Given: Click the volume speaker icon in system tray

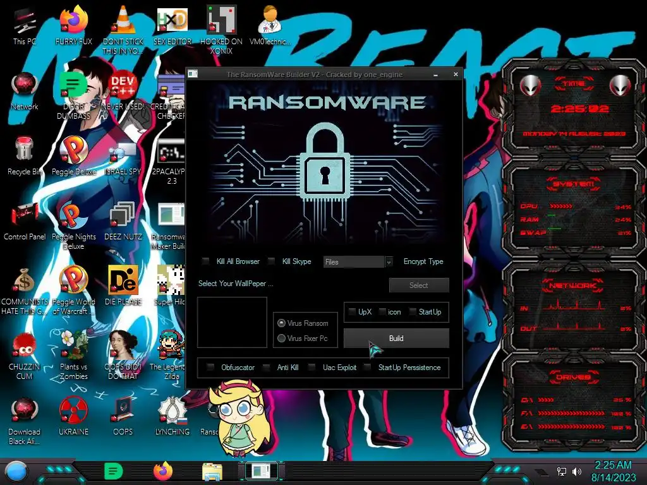Looking at the screenshot, I should tap(577, 471).
